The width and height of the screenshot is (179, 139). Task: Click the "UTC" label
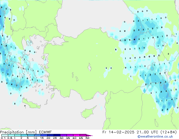(154, 132)
